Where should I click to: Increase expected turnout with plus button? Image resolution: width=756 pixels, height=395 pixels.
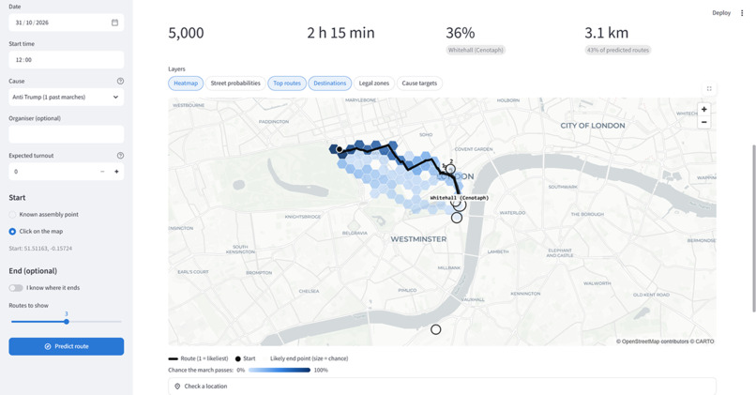[x=116, y=172]
